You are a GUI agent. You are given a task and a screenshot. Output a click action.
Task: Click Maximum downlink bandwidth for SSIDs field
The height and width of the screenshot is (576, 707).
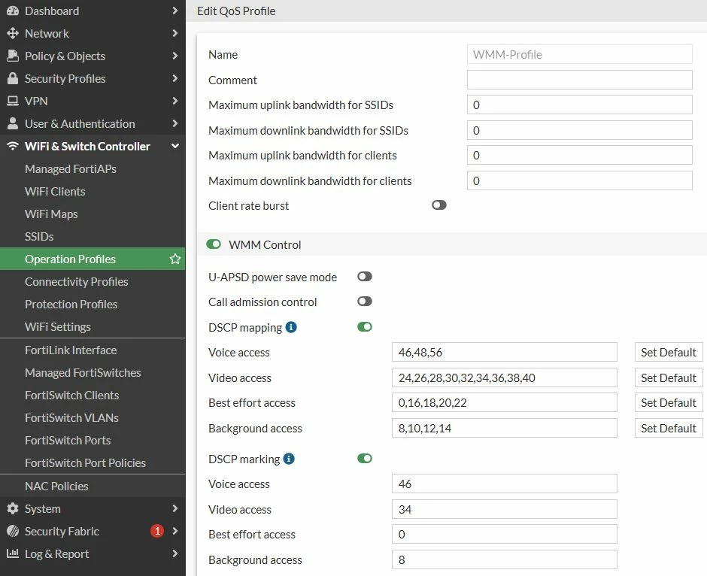579,130
